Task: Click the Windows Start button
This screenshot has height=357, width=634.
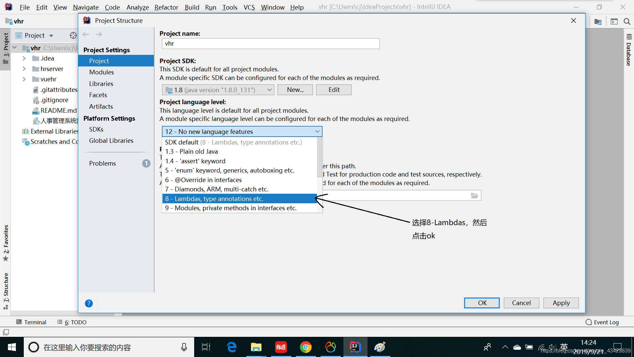Action: click(x=12, y=347)
